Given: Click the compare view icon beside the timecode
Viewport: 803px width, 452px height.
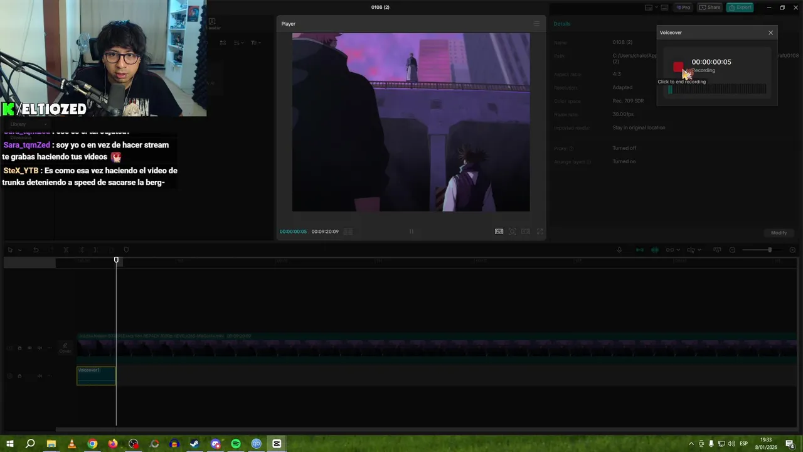Looking at the screenshot, I should [348, 232].
